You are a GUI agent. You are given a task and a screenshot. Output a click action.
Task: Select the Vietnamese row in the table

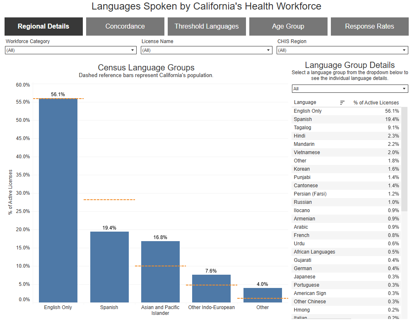[x=346, y=152]
